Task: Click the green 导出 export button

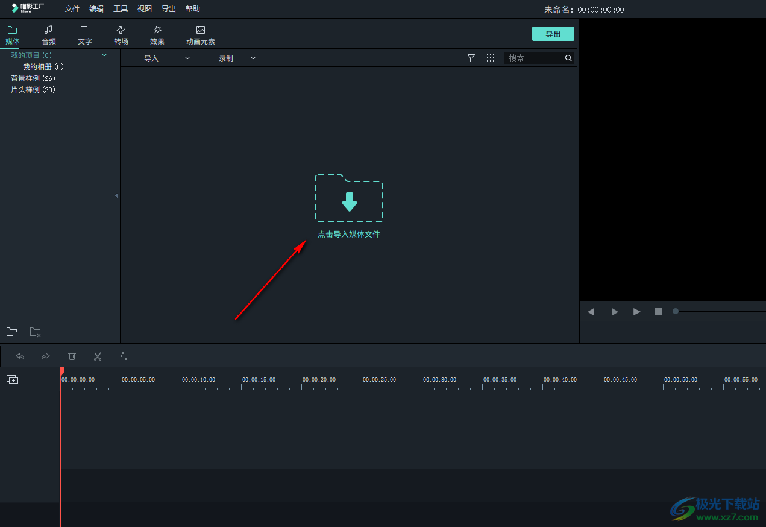Action: coord(553,34)
